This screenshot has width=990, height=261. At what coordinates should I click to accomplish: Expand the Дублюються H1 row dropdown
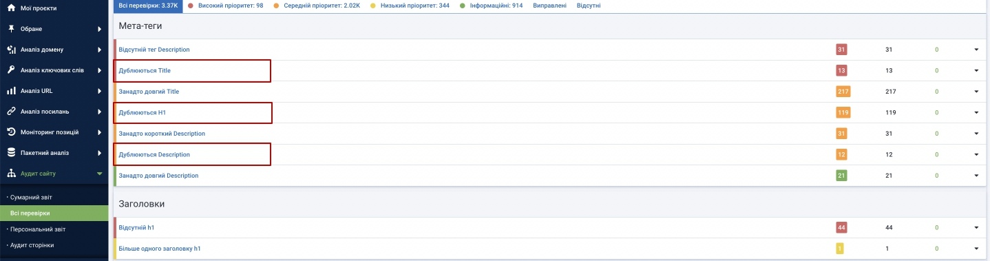[x=976, y=112]
